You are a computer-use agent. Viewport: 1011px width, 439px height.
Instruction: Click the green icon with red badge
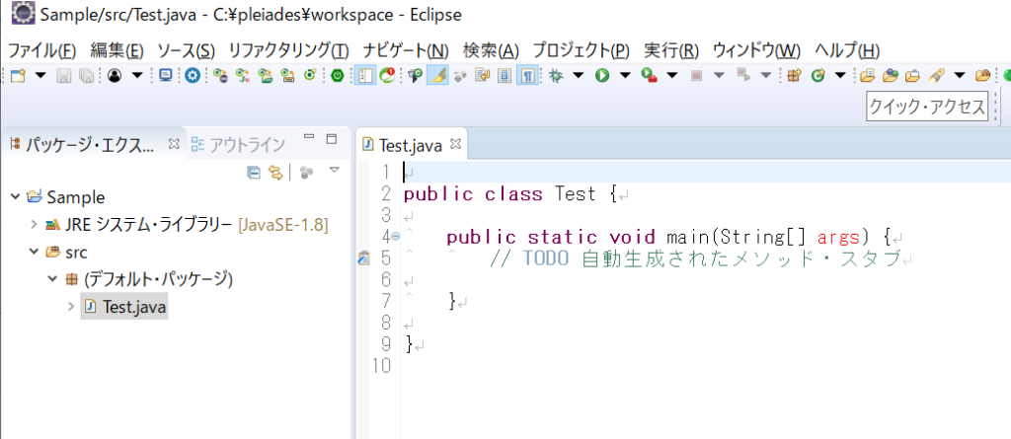pos(387,76)
